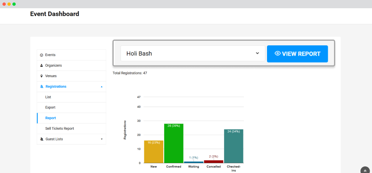Click the red Cancelled bar
This screenshot has height=173, width=372.
coord(214,161)
